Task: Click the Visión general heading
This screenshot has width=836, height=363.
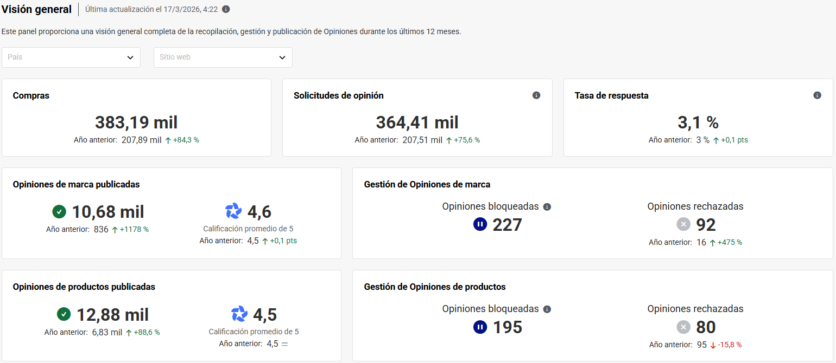Action: coord(37,9)
